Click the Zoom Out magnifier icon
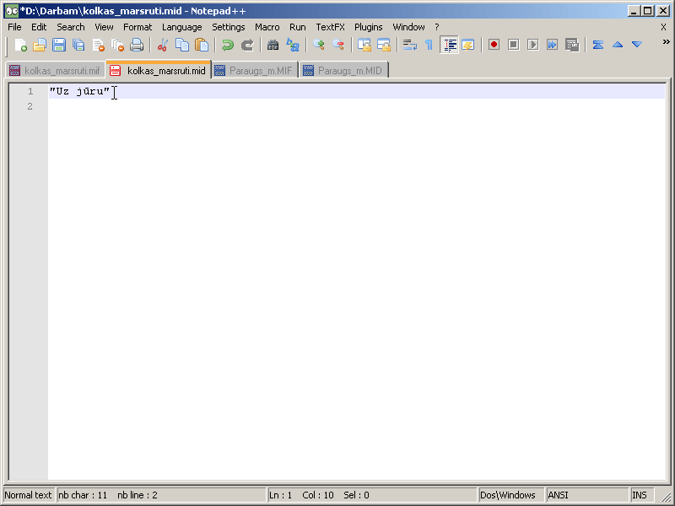Image resolution: width=675 pixels, height=506 pixels. [x=338, y=45]
